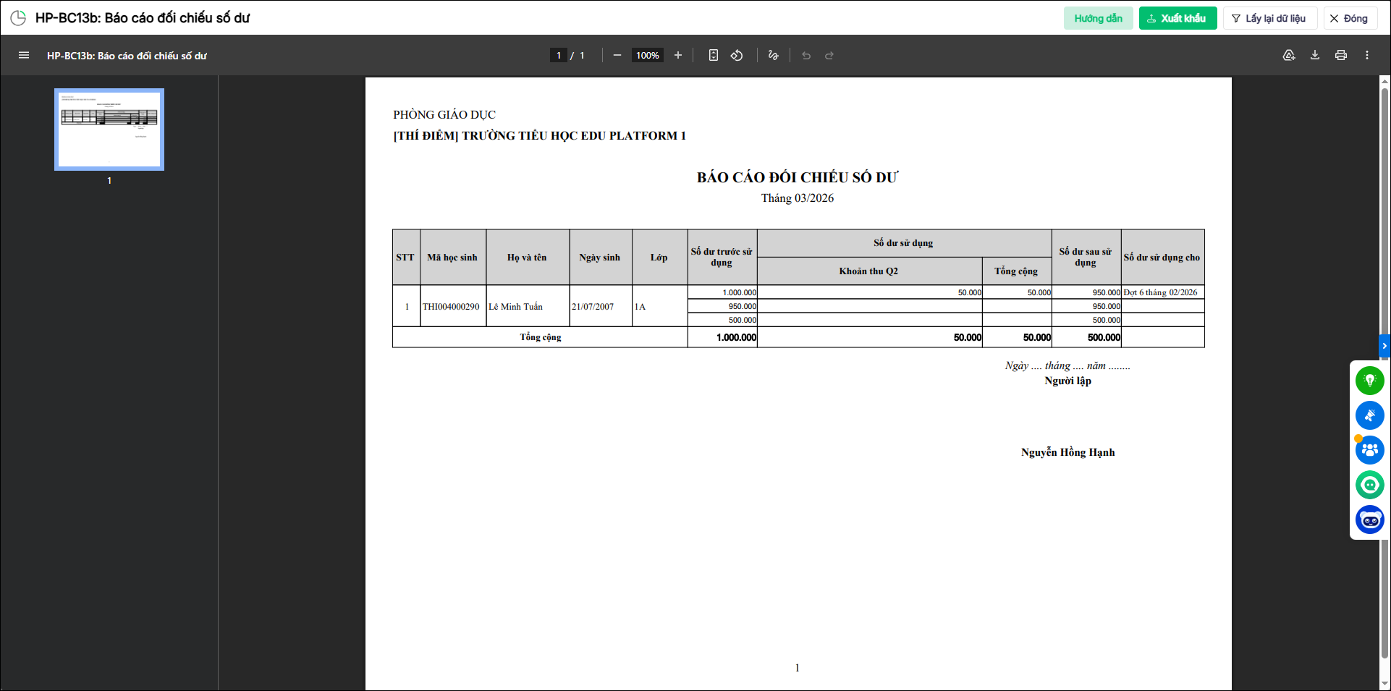Download the PDF report
The height and width of the screenshot is (691, 1391).
[1315, 55]
